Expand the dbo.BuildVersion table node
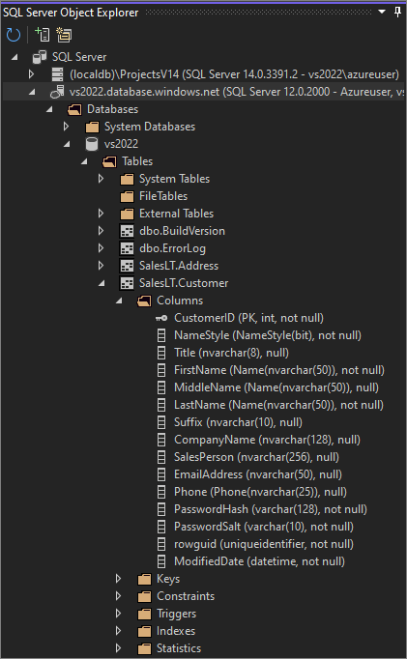This screenshot has height=659, width=407. (101, 231)
